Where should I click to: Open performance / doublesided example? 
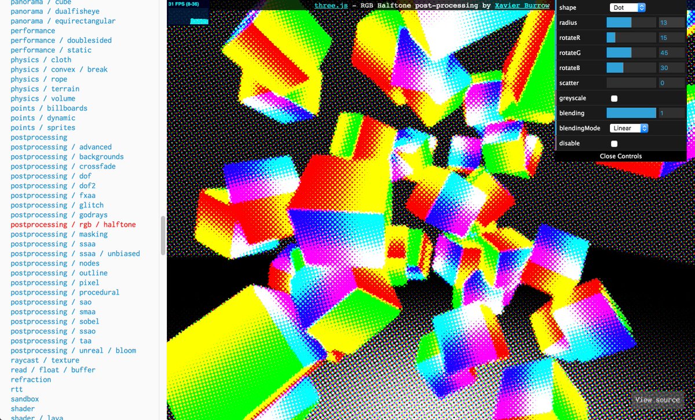[61, 41]
